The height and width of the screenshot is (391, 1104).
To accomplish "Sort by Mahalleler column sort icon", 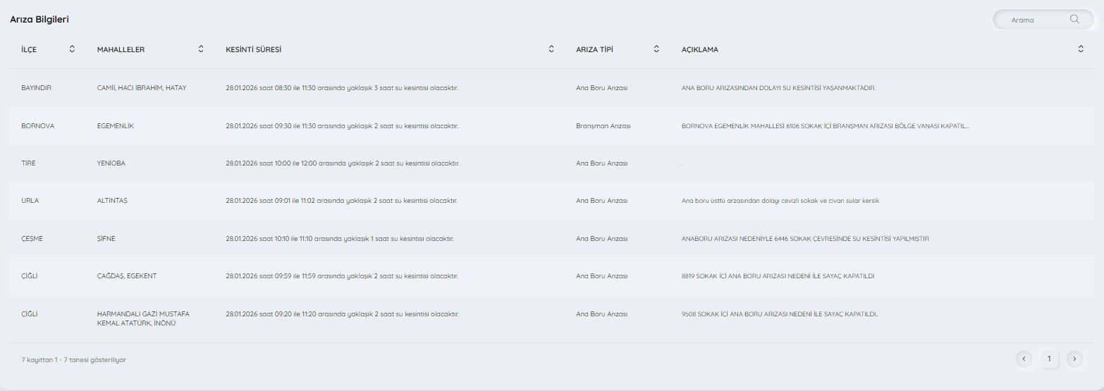I will coord(201,49).
